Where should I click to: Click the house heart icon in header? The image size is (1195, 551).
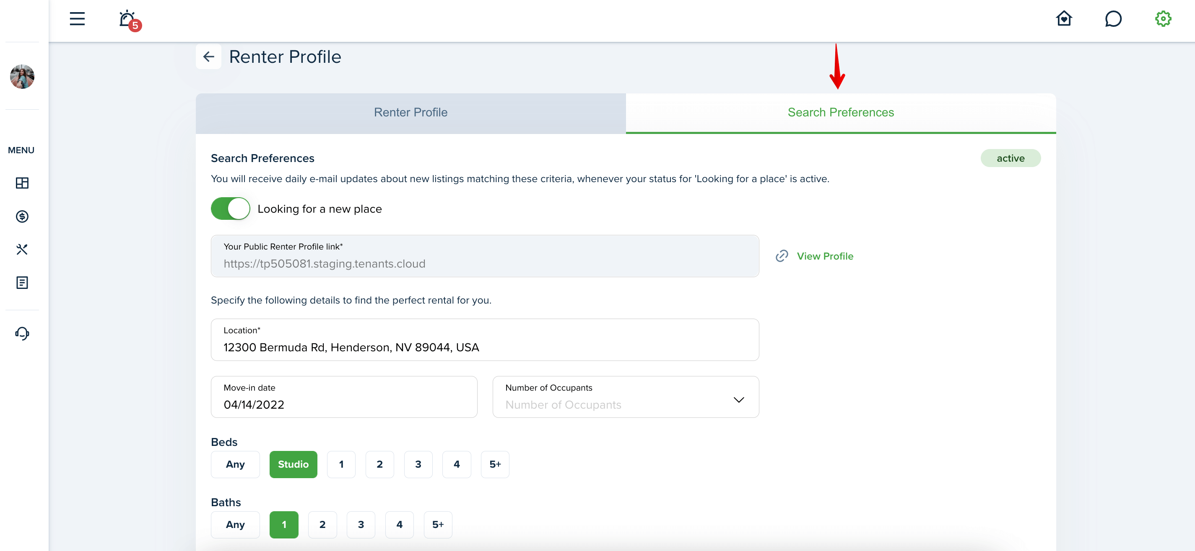(1064, 18)
